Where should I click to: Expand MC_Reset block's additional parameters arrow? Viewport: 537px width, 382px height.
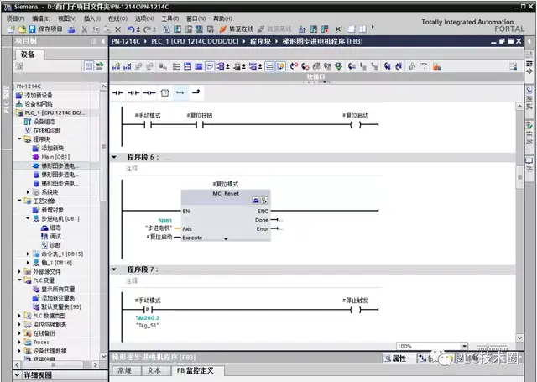click(225, 239)
